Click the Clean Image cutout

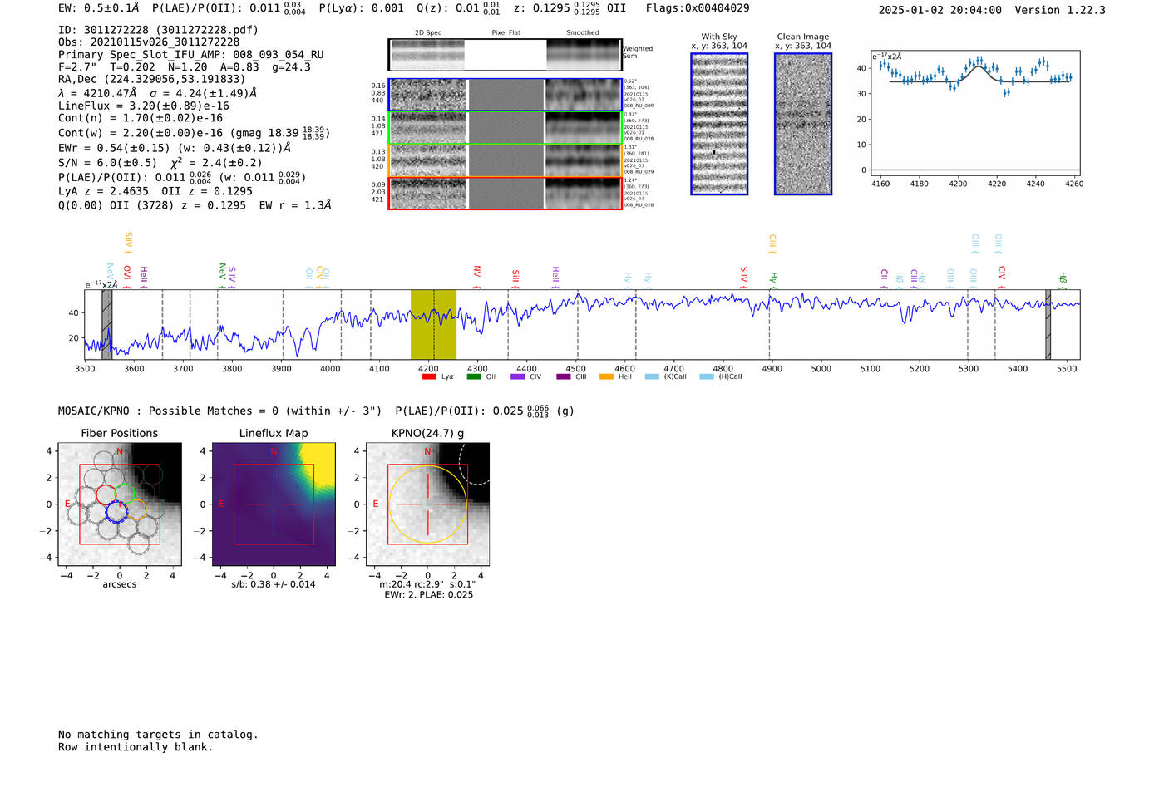[x=803, y=124]
